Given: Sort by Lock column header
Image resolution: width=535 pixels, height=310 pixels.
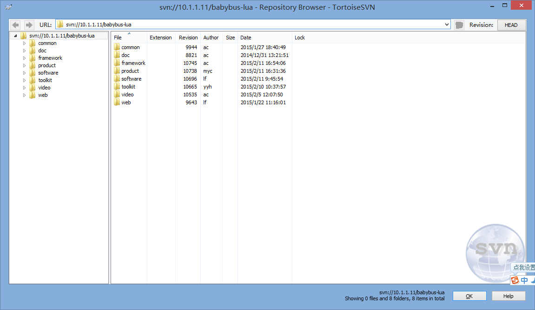Looking at the screenshot, I should (300, 38).
